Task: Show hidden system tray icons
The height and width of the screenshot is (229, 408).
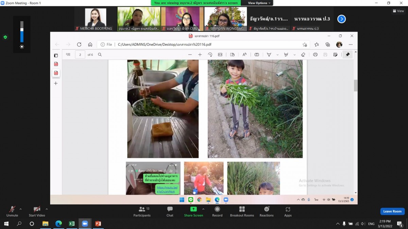Action: coord(338,224)
